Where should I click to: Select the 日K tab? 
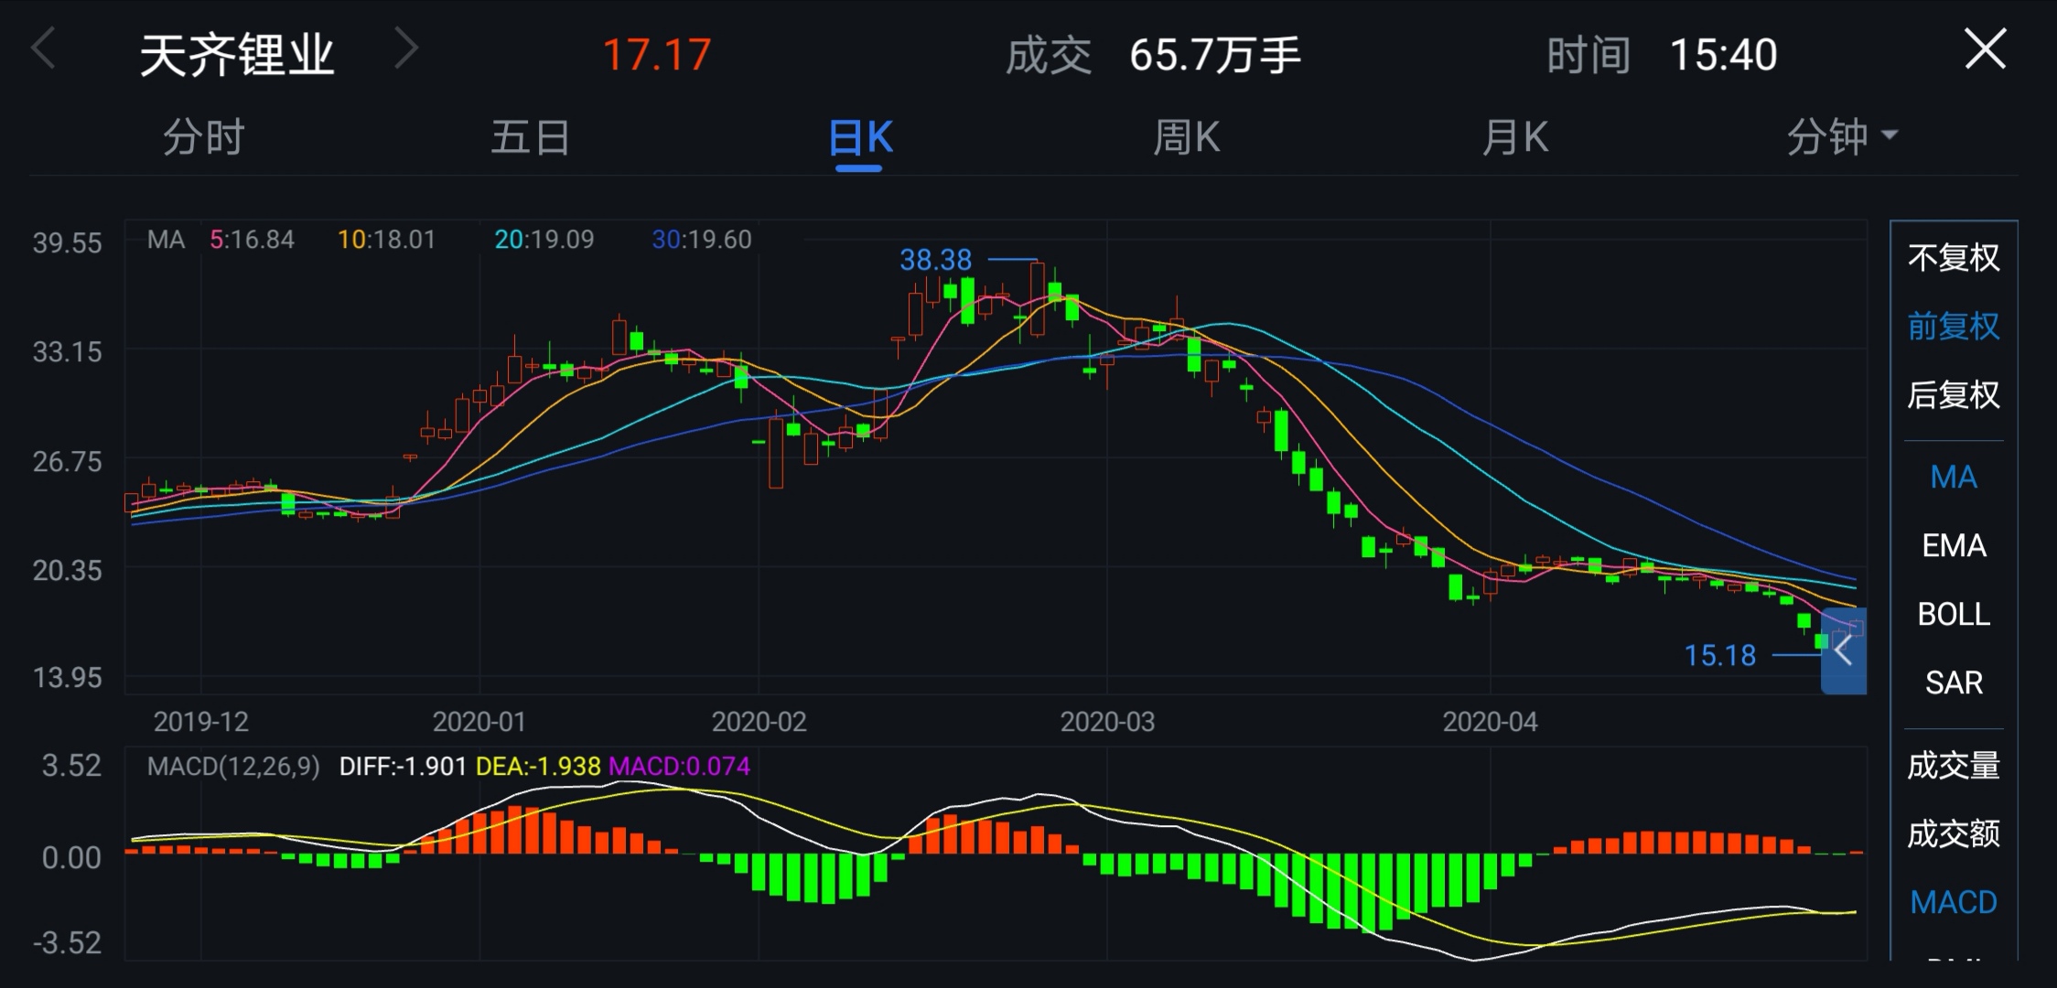click(x=859, y=139)
